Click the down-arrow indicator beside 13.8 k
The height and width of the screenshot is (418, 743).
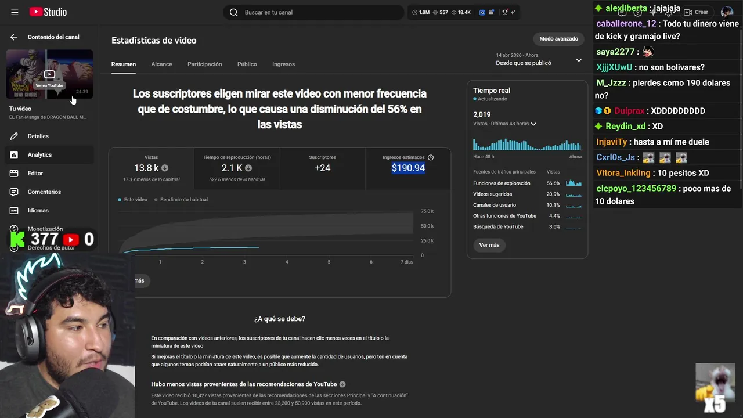pos(165,168)
